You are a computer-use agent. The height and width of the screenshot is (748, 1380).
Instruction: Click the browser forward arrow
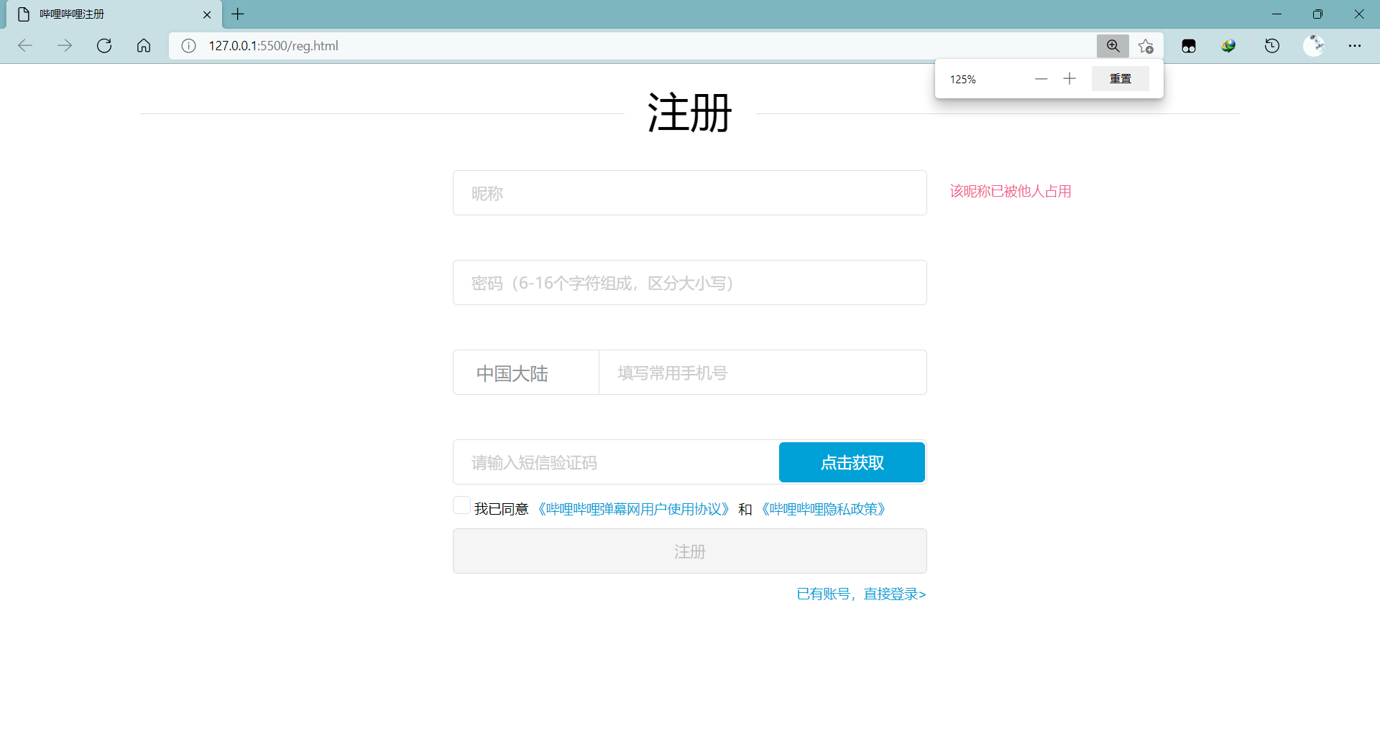tap(65, 46)
